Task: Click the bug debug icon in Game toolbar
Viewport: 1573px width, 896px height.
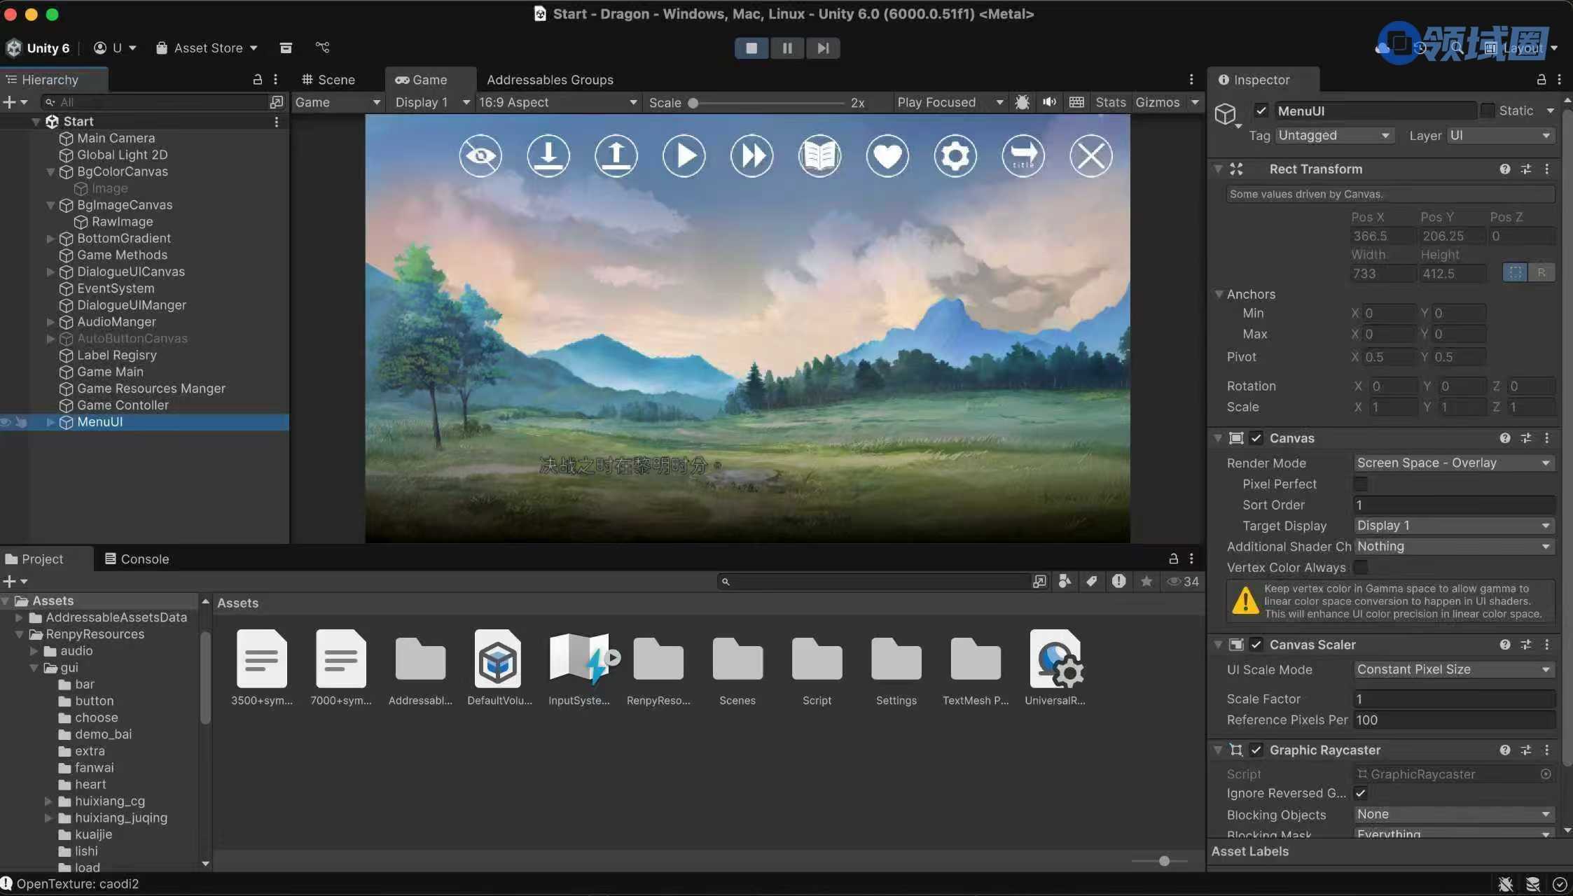Action: click(1022, 102)
